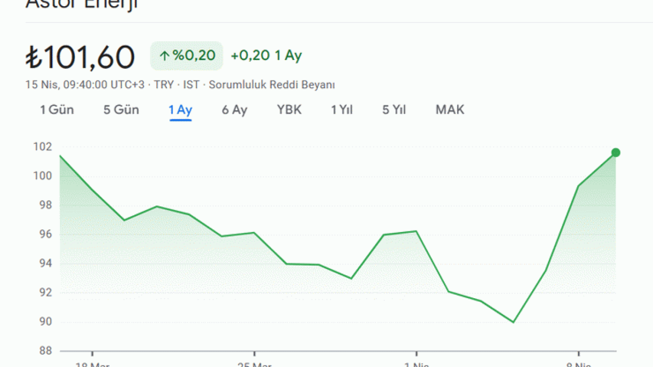Click the green up arrow icon in the badge
The image size is (653, 367).
(164, 56)
